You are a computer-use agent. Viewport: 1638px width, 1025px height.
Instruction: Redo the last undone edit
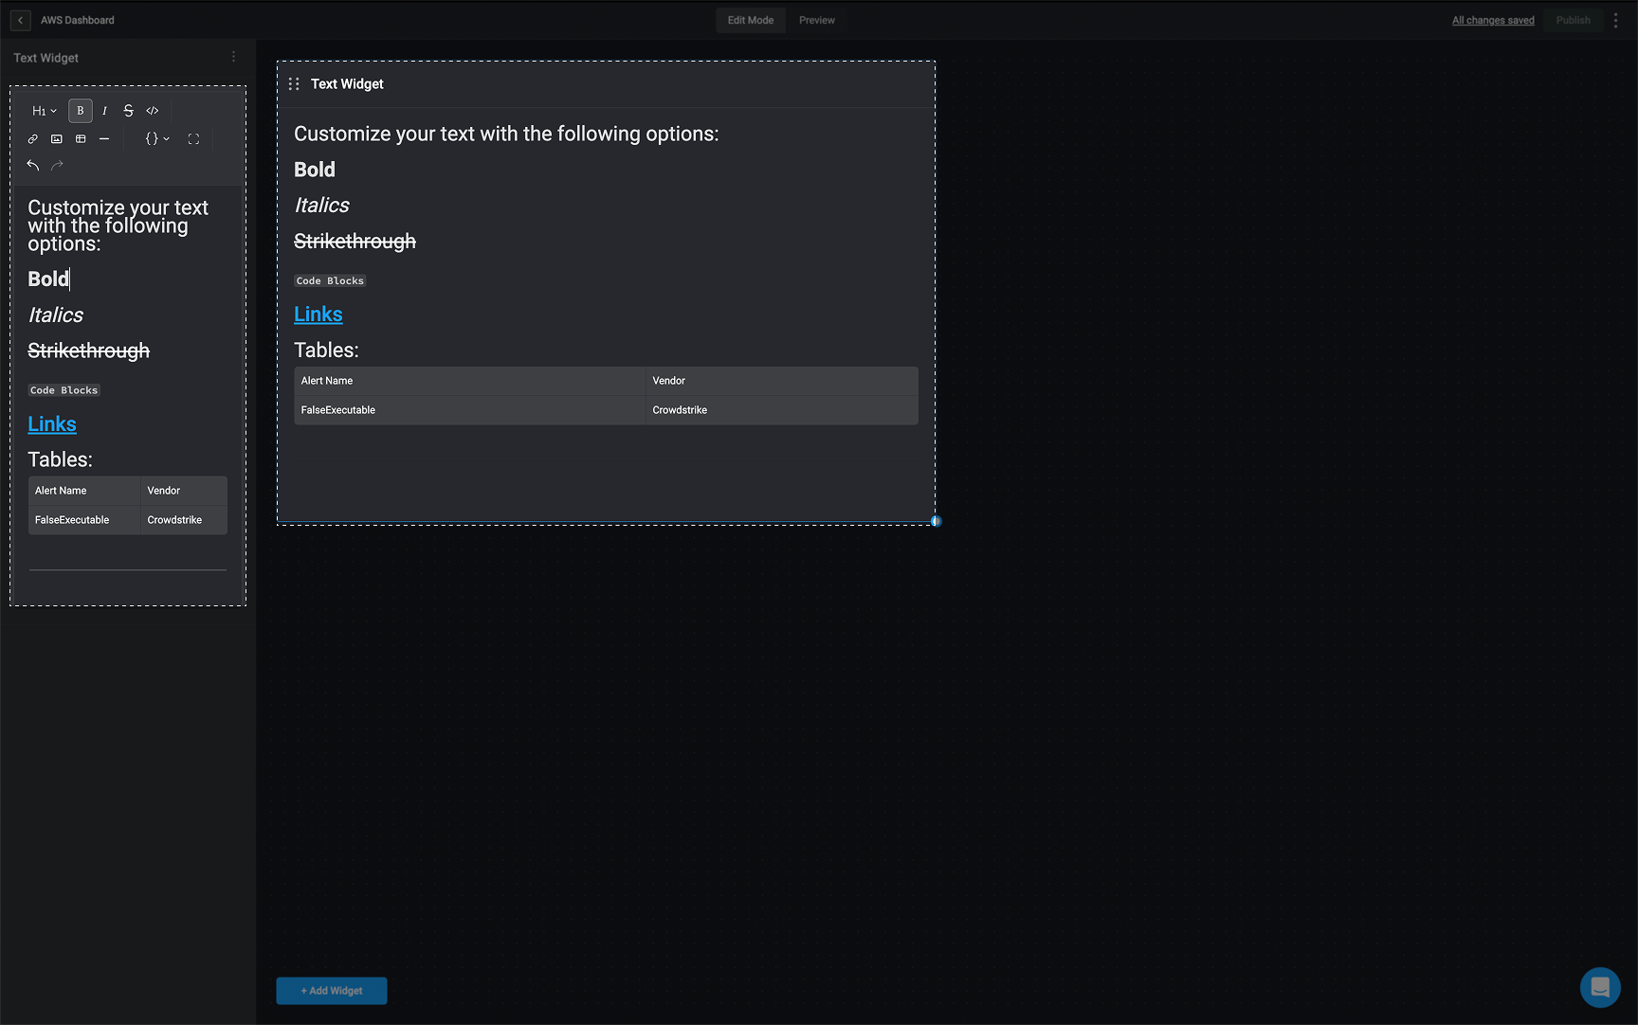57,166
